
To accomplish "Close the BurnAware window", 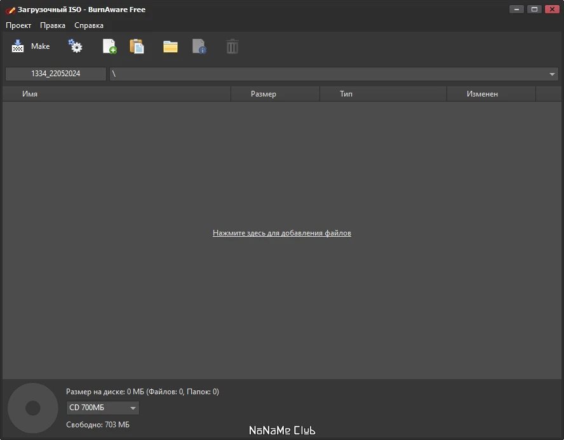I will [552, 10].
